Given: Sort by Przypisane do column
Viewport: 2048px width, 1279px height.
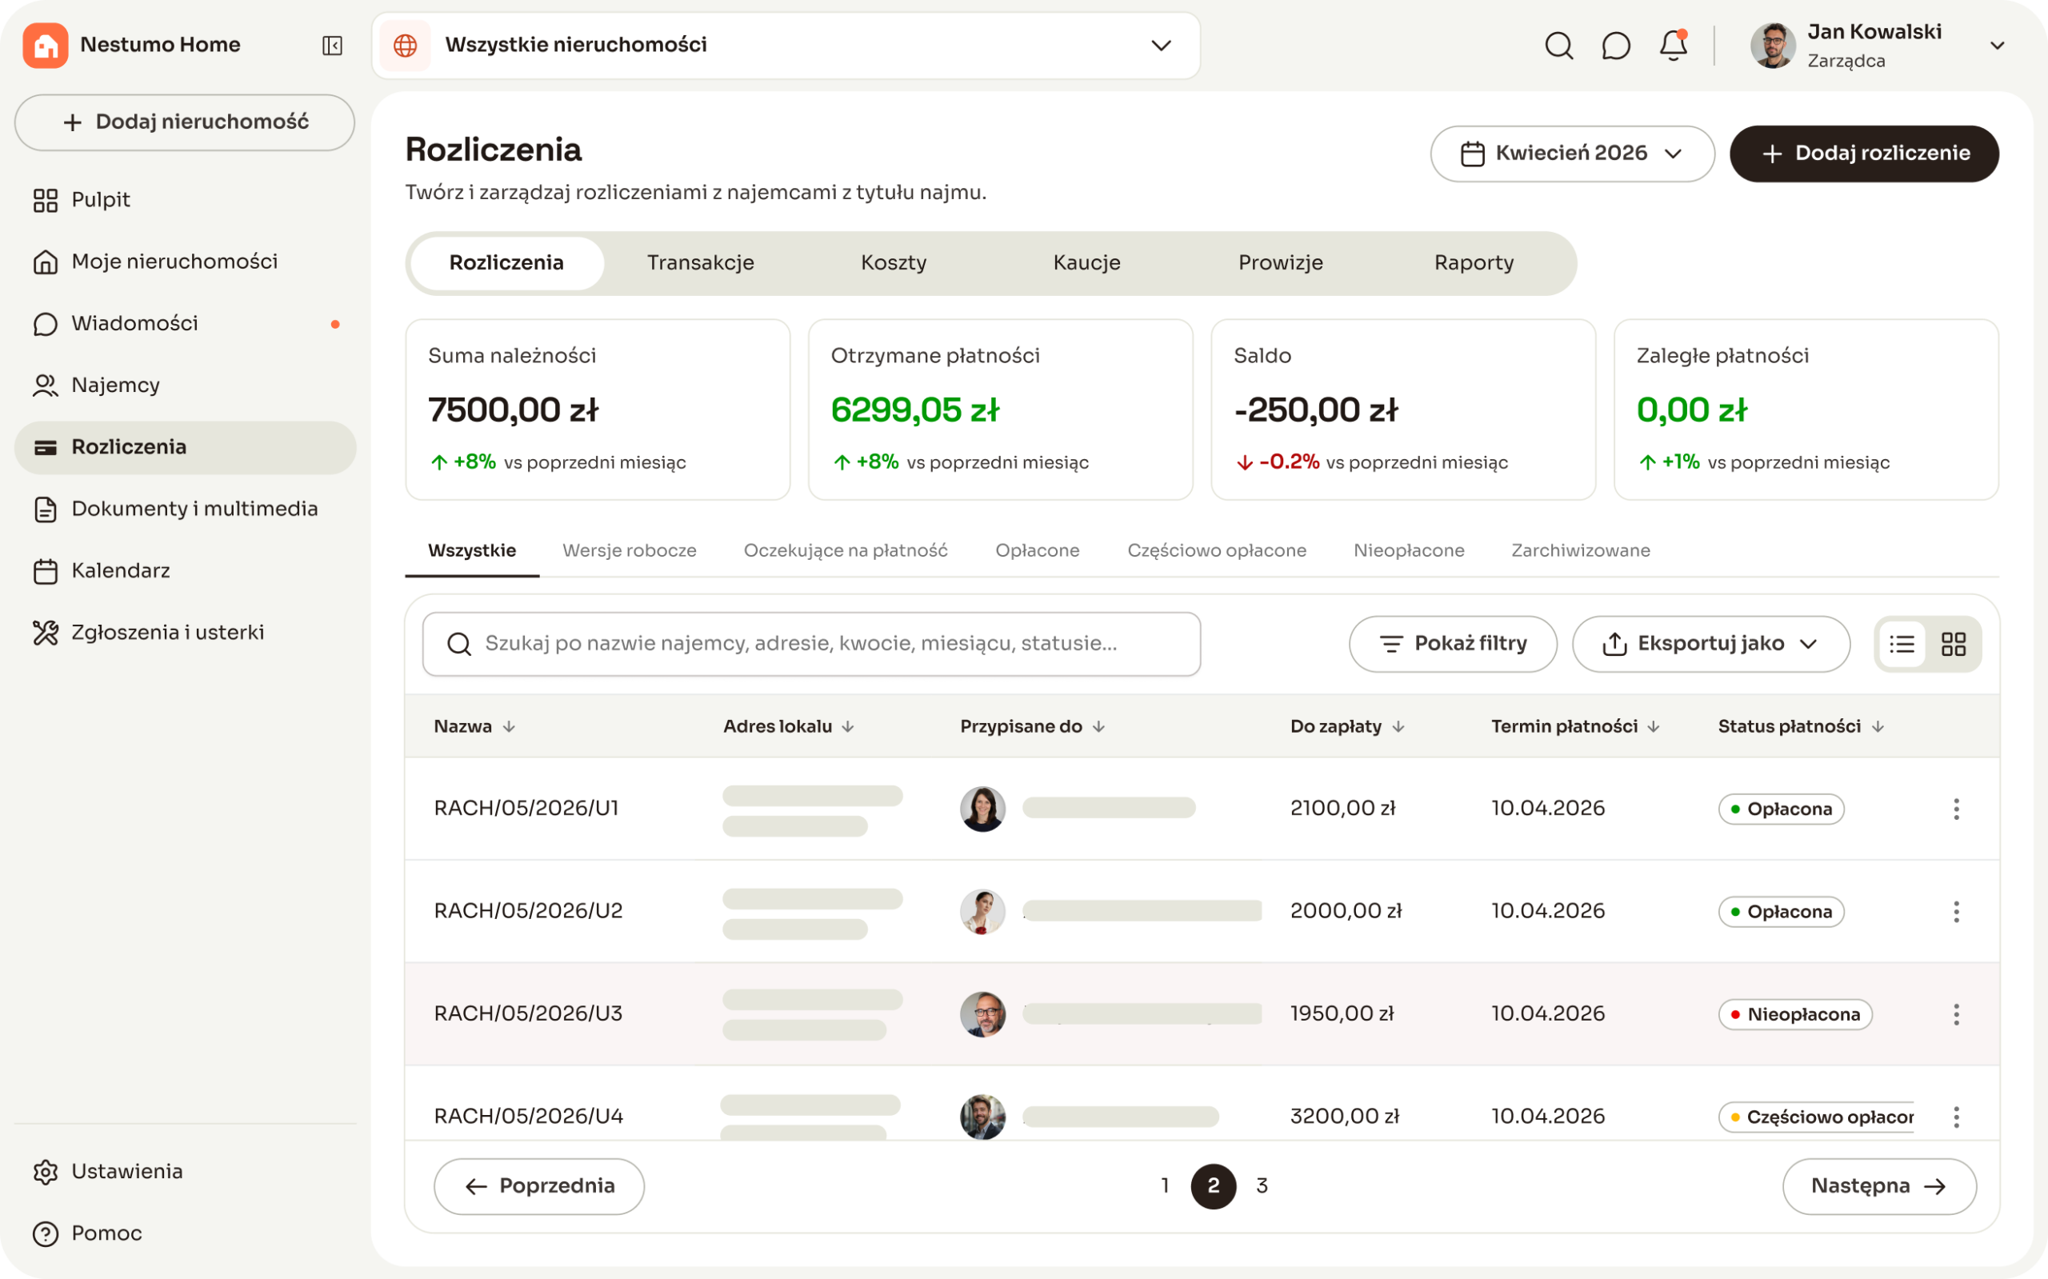Looking at the screenshot, I should 1098,726.
